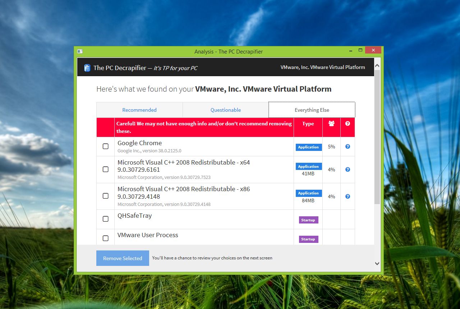This screenshot has width=460, height=309.
Task: Click version 9.0.30729.4148 publisher text
Action: pos(164,204)
